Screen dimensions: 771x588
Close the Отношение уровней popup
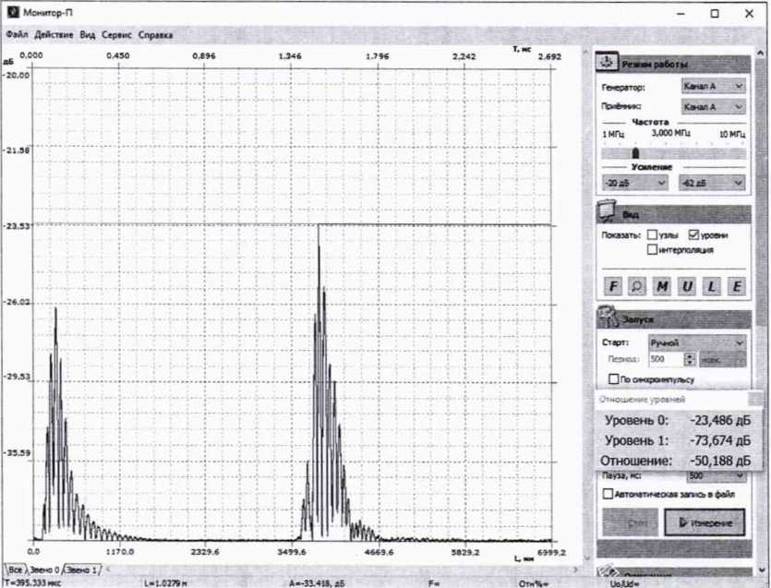(754, 399)
